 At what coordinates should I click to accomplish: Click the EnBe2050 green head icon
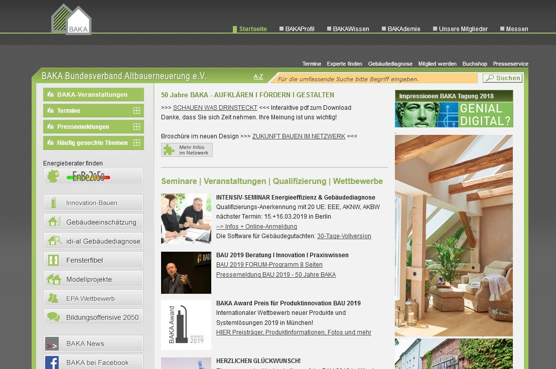tap(54, 176)
